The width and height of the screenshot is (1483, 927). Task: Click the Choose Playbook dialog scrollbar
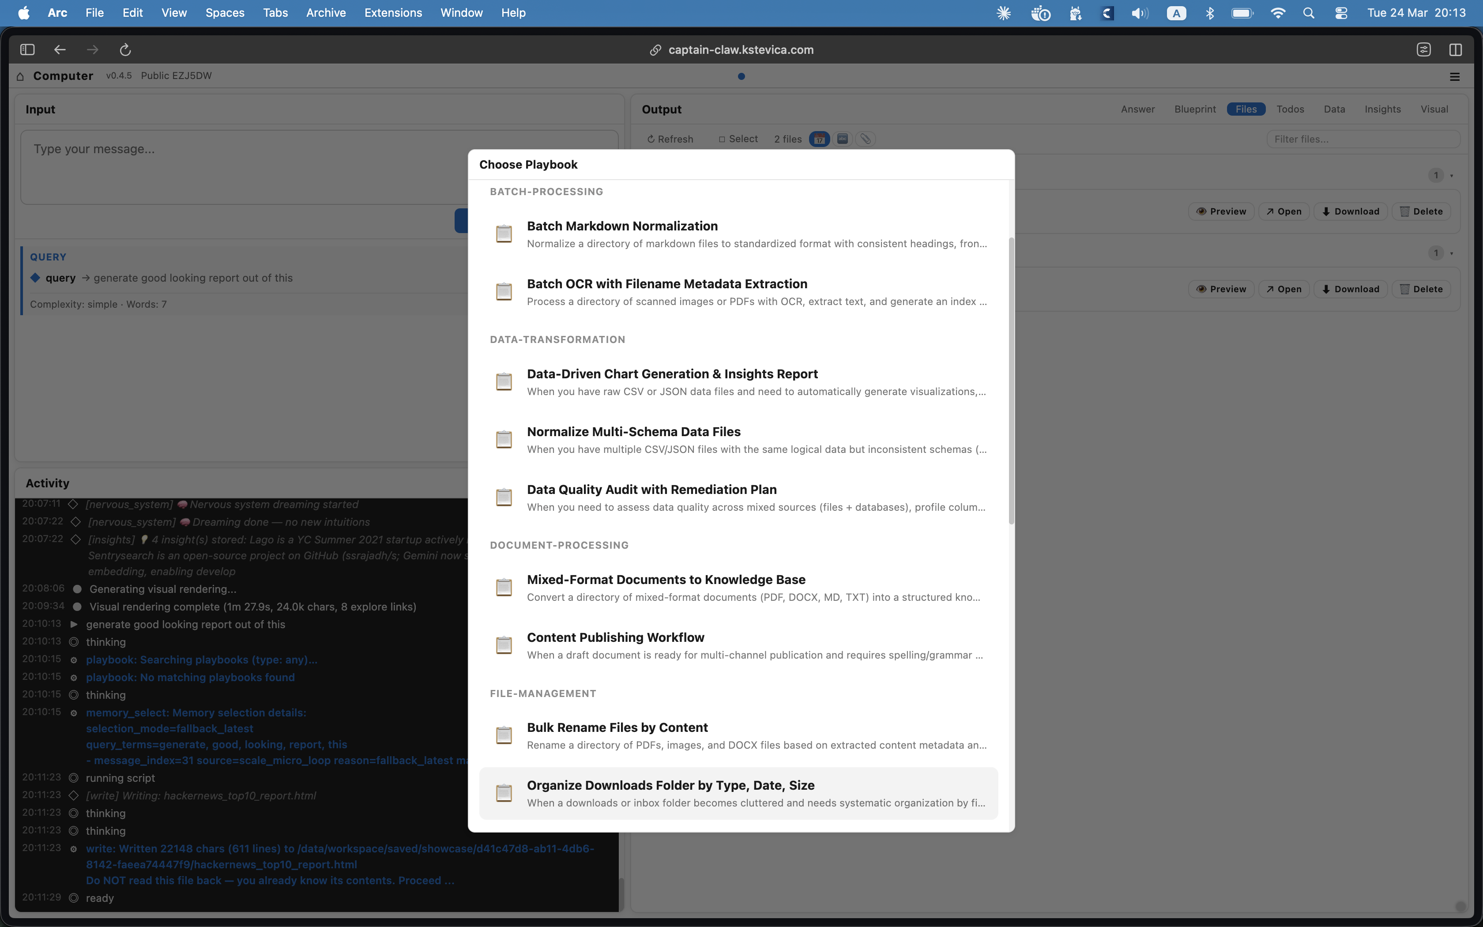(x=1011, y=381)
